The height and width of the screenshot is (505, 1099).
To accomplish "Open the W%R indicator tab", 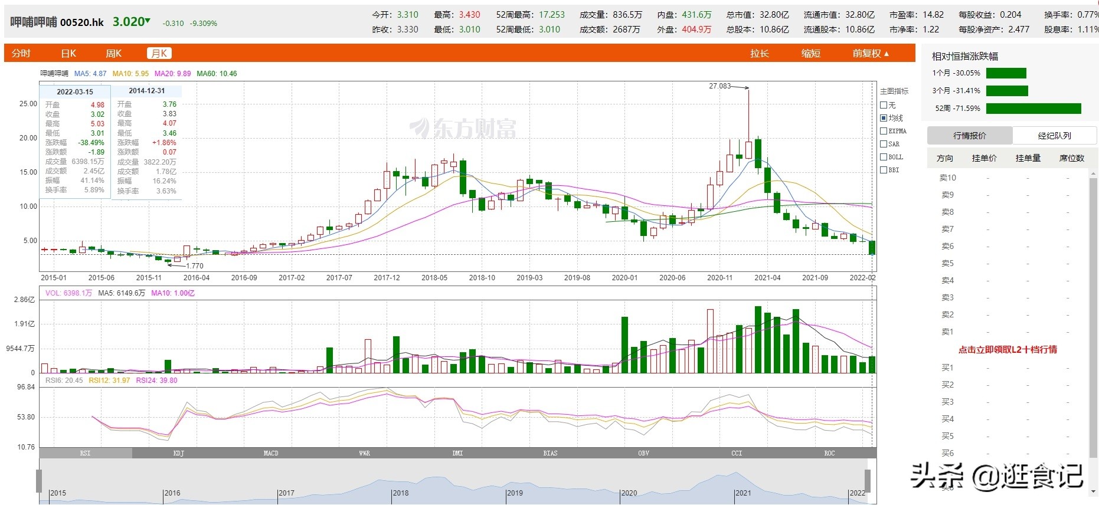I will [x=364, y=453].
